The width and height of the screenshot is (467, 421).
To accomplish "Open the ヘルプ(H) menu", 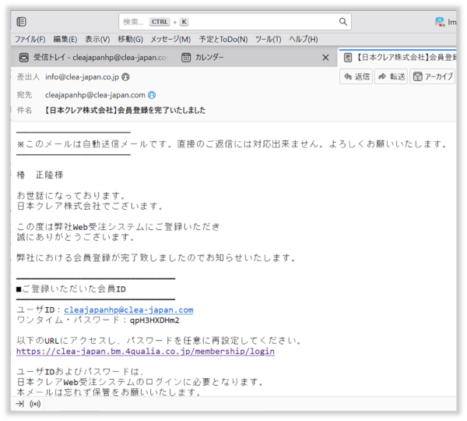I will click(x=304, y=40).
